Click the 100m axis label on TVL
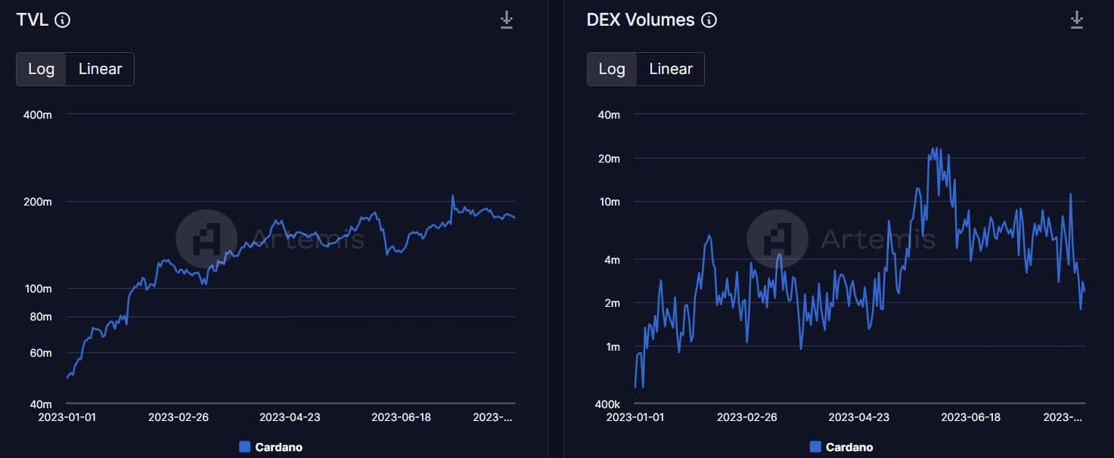The width and height of the screenshot is (1114, 458). coord(39,289)
